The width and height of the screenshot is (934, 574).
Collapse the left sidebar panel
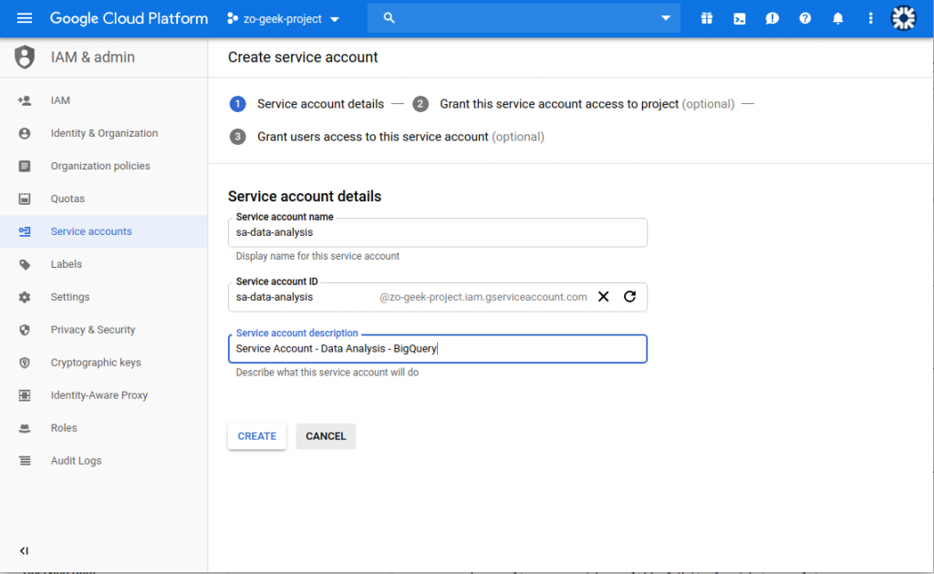coord(24,551)
